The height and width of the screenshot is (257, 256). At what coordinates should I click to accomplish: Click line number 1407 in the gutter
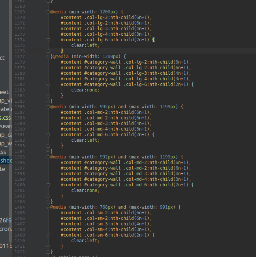pyautogui.click(x=20, y=224)
